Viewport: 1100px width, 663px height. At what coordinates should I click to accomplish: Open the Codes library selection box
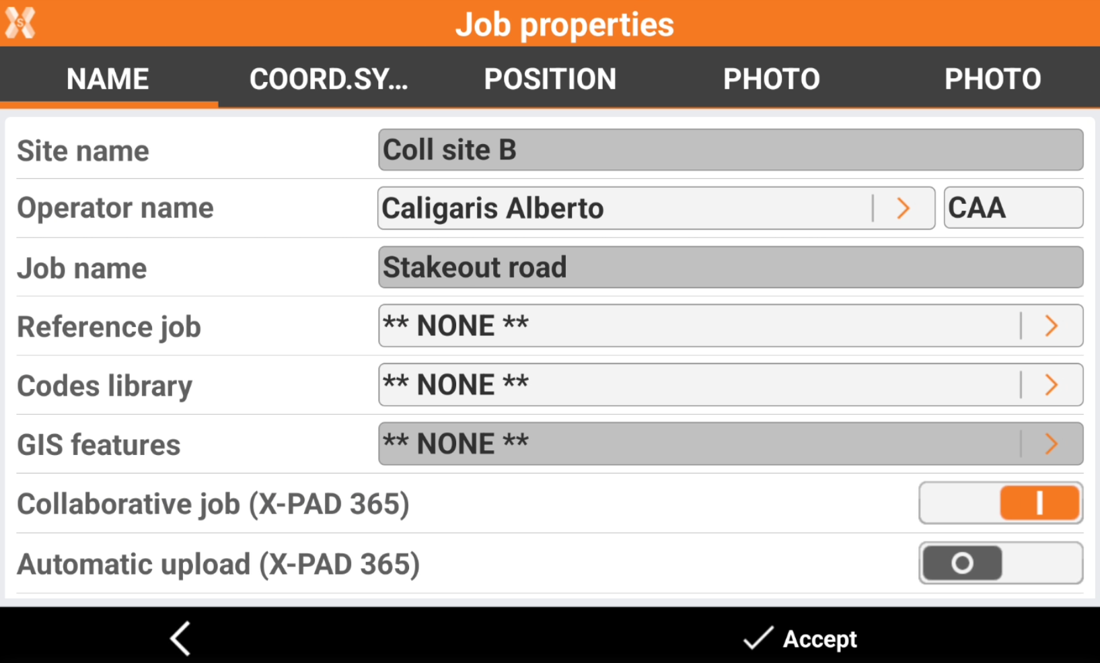(700, 385)
